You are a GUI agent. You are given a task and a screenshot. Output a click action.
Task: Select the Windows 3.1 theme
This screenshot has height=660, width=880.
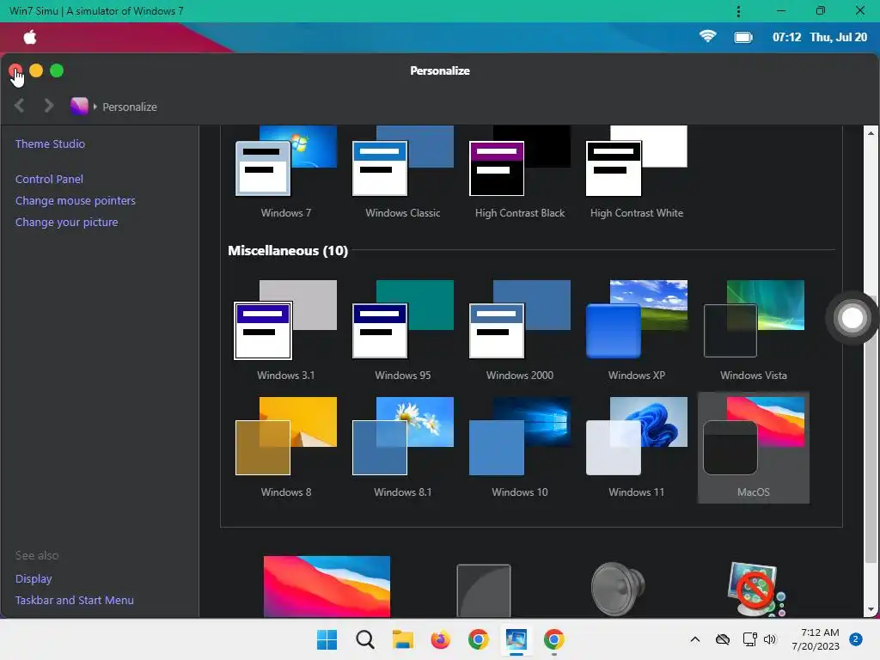coord(286,331)
